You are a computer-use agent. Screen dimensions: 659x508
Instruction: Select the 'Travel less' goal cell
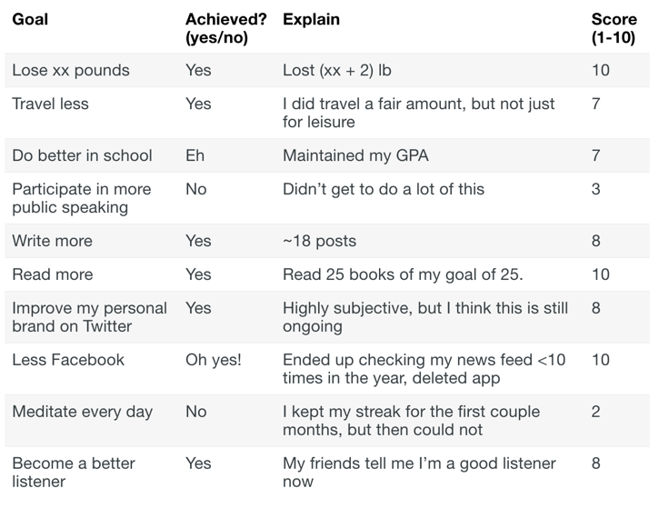coord(50,104)
